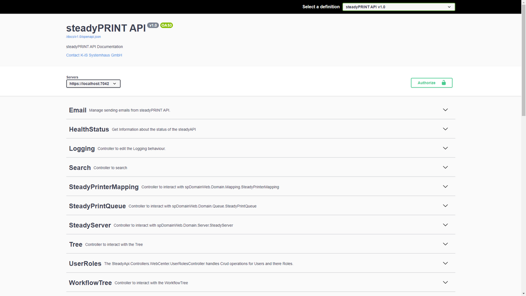526x296 pixels.
Task: Click the UserRolesController description text
Action: coord(199,264)
